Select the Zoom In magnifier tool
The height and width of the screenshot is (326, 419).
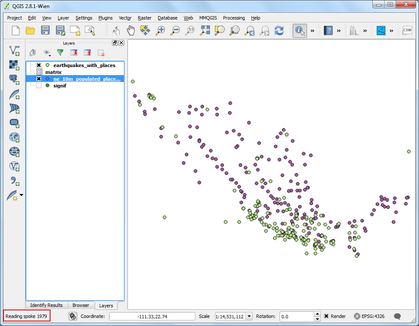pyautogui.click(x=160, y=31)
